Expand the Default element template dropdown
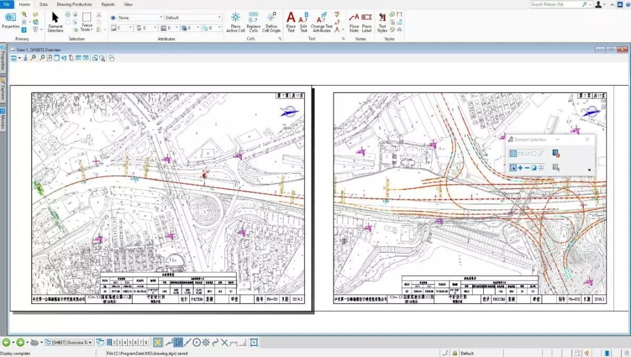The image size is (631, 357). (193, 17)
